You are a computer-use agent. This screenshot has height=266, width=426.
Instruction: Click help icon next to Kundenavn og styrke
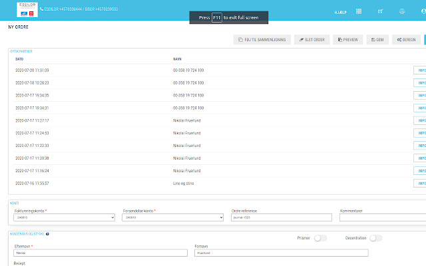tap(47, 234)
